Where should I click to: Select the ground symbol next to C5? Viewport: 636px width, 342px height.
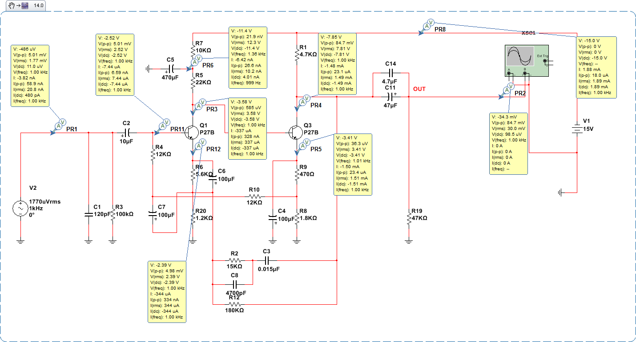(x=148, y=69)
